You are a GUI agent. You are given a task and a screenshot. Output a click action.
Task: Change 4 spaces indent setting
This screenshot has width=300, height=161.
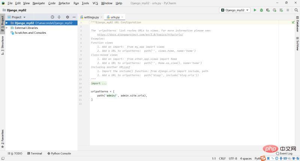click(x=246, y=158)
